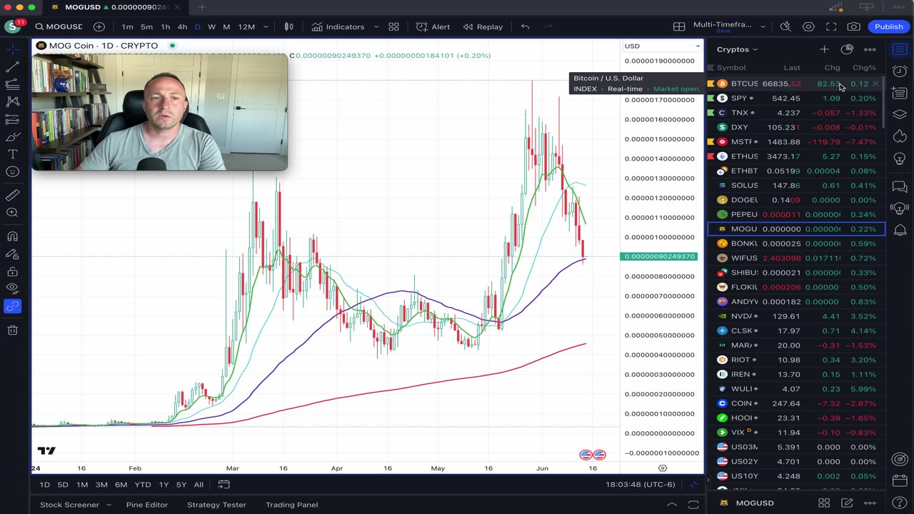Screen dimensions: 914x514
Task: Open the 18:03:48 (UTC-6) timezone menu
Action: point(639,485)
